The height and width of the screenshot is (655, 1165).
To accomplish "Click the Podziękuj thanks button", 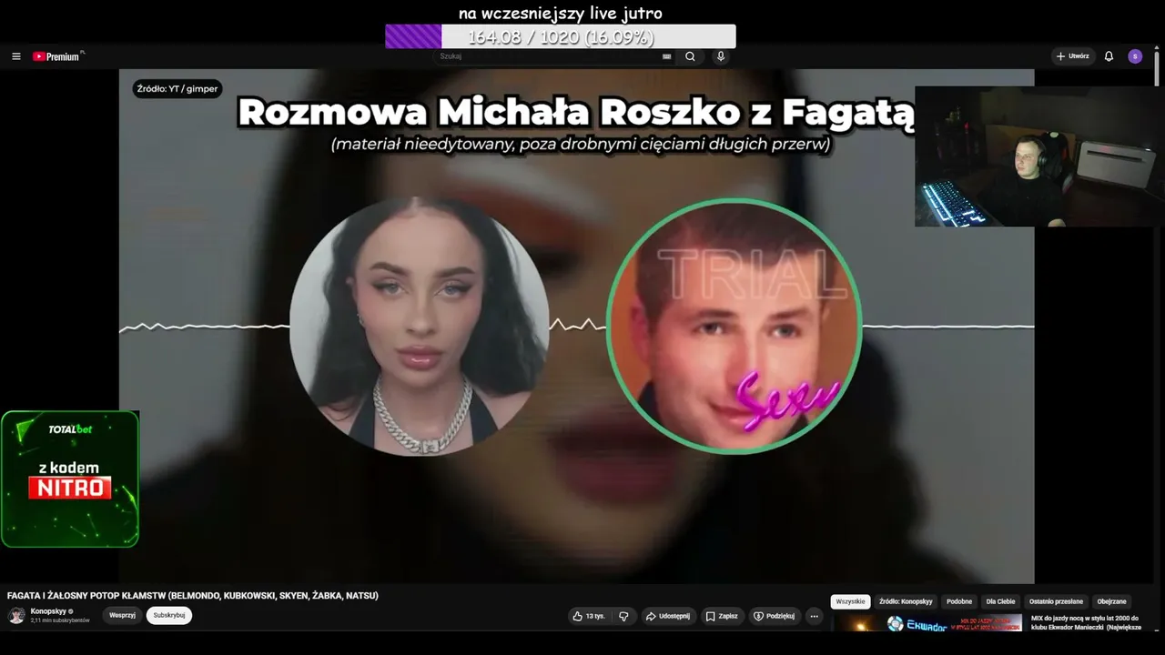I will 775,616.
